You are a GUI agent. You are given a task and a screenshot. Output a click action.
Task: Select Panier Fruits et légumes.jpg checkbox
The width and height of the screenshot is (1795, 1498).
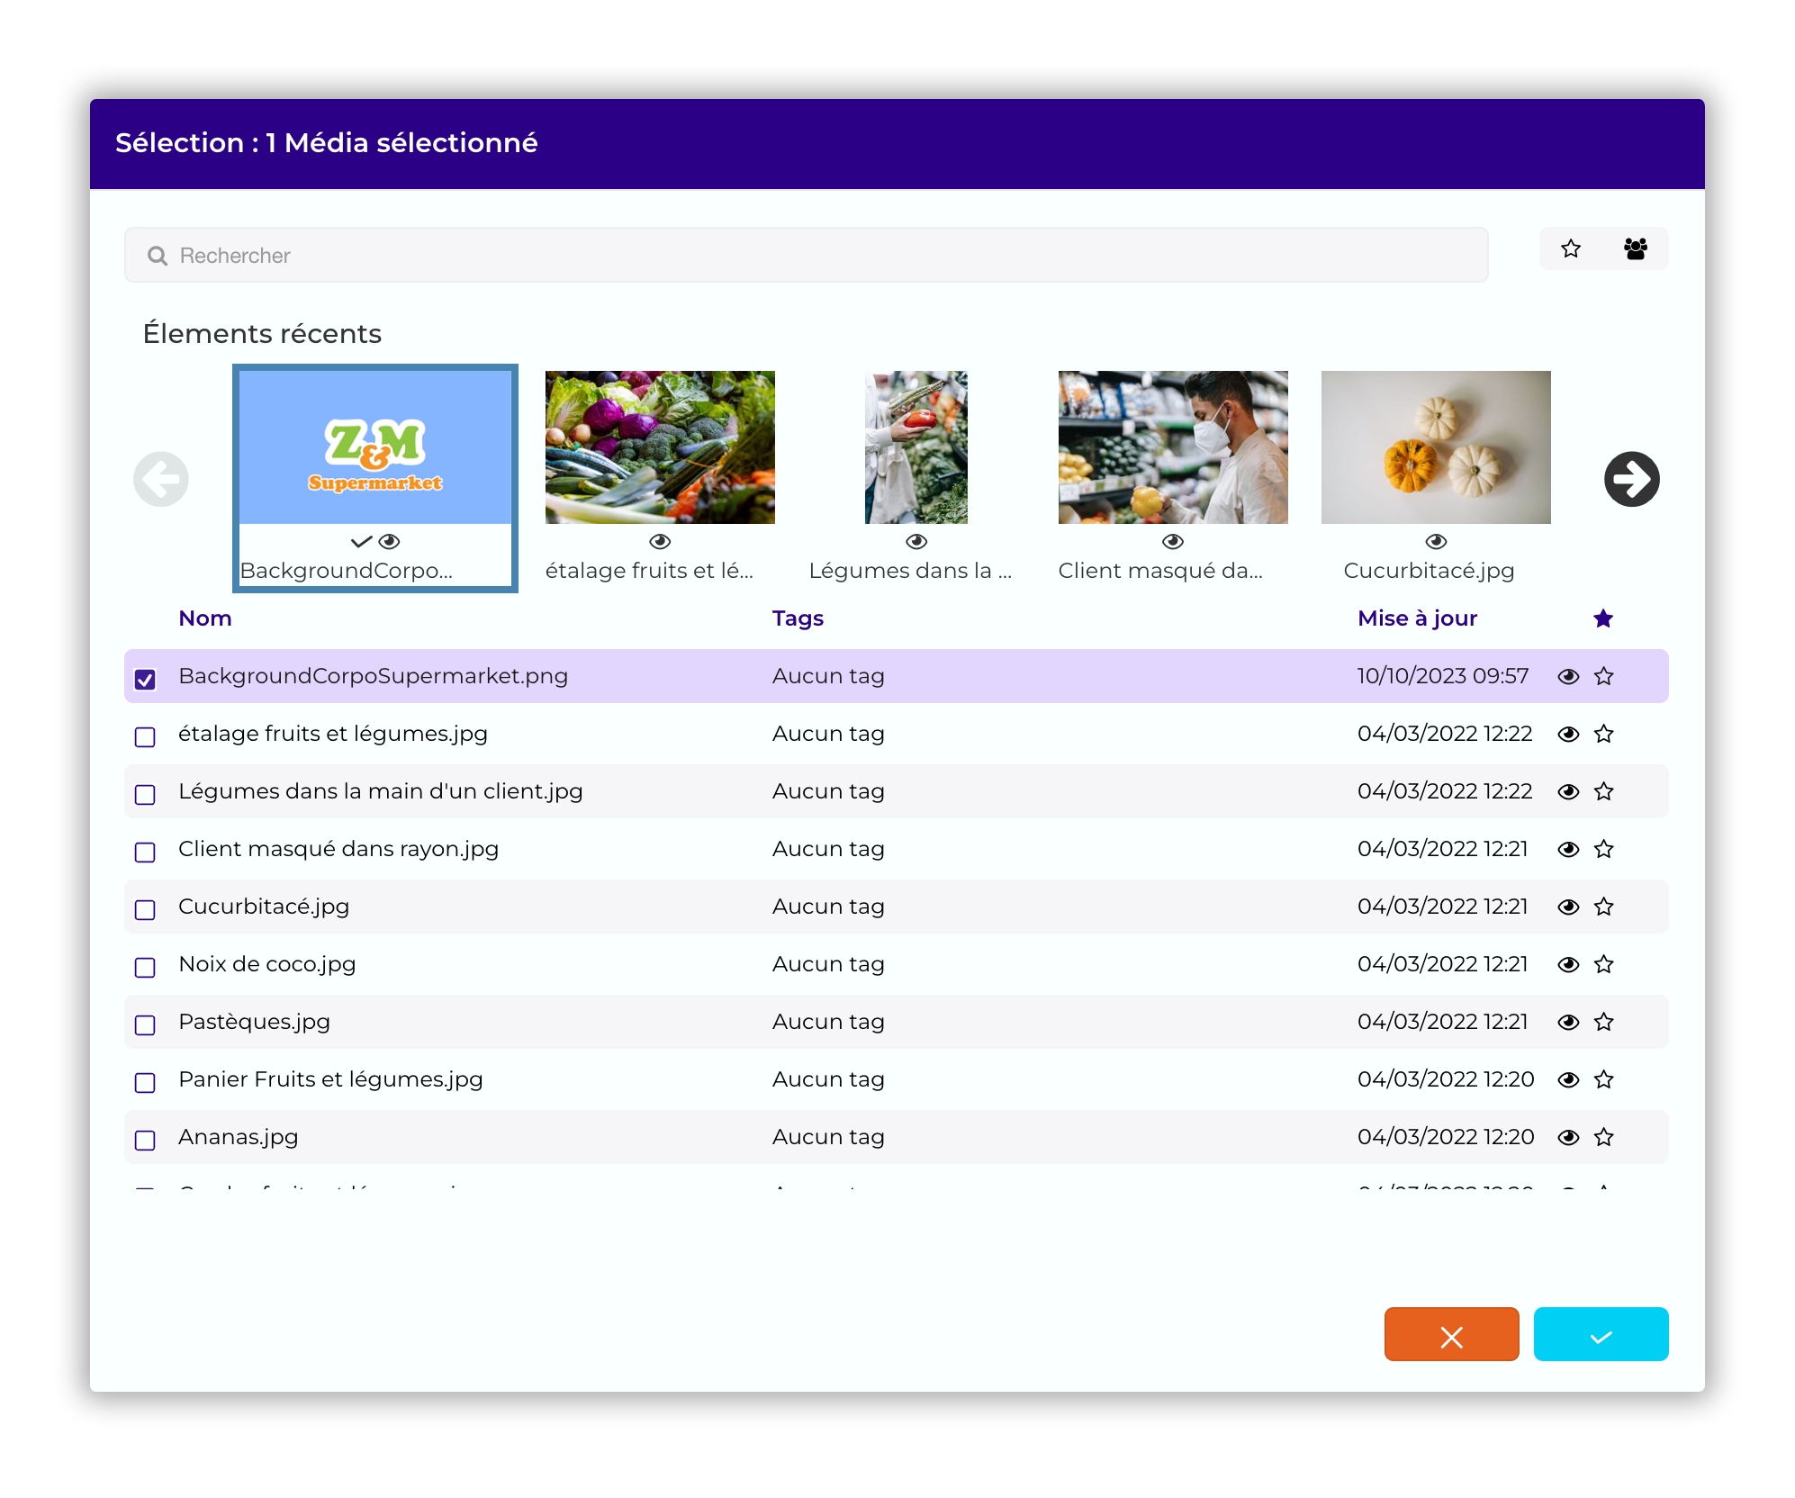pos(145,1082)
